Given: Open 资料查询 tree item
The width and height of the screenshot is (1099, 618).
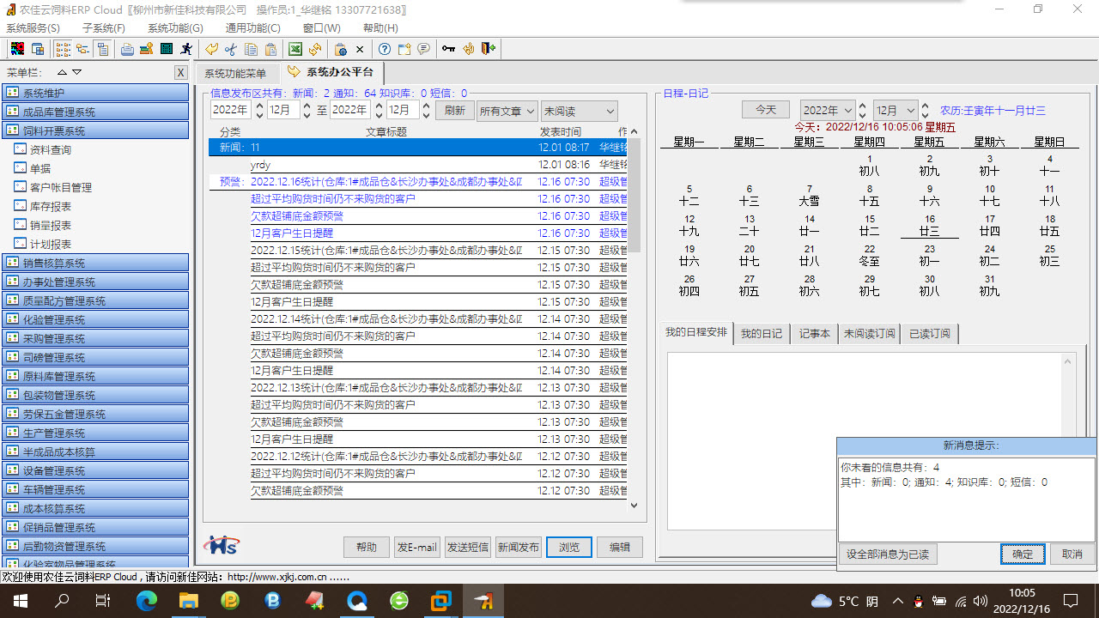Looking at the screenshot, I should [x=51, y=149].
